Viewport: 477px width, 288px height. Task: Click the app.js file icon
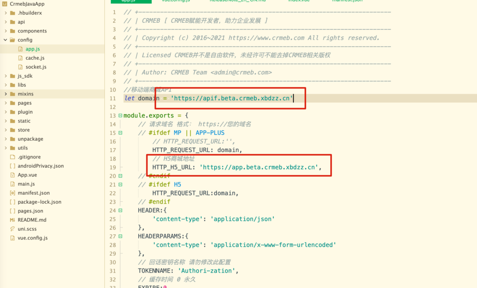pos(20,49)
